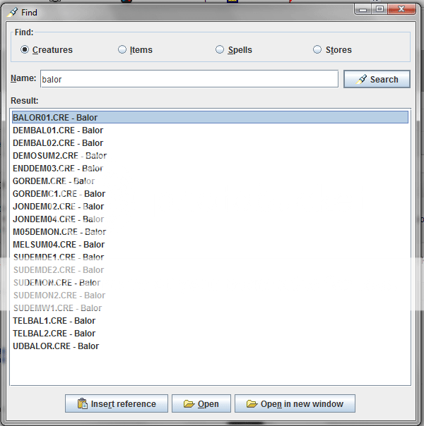Click the Name text field

(189, 79)
